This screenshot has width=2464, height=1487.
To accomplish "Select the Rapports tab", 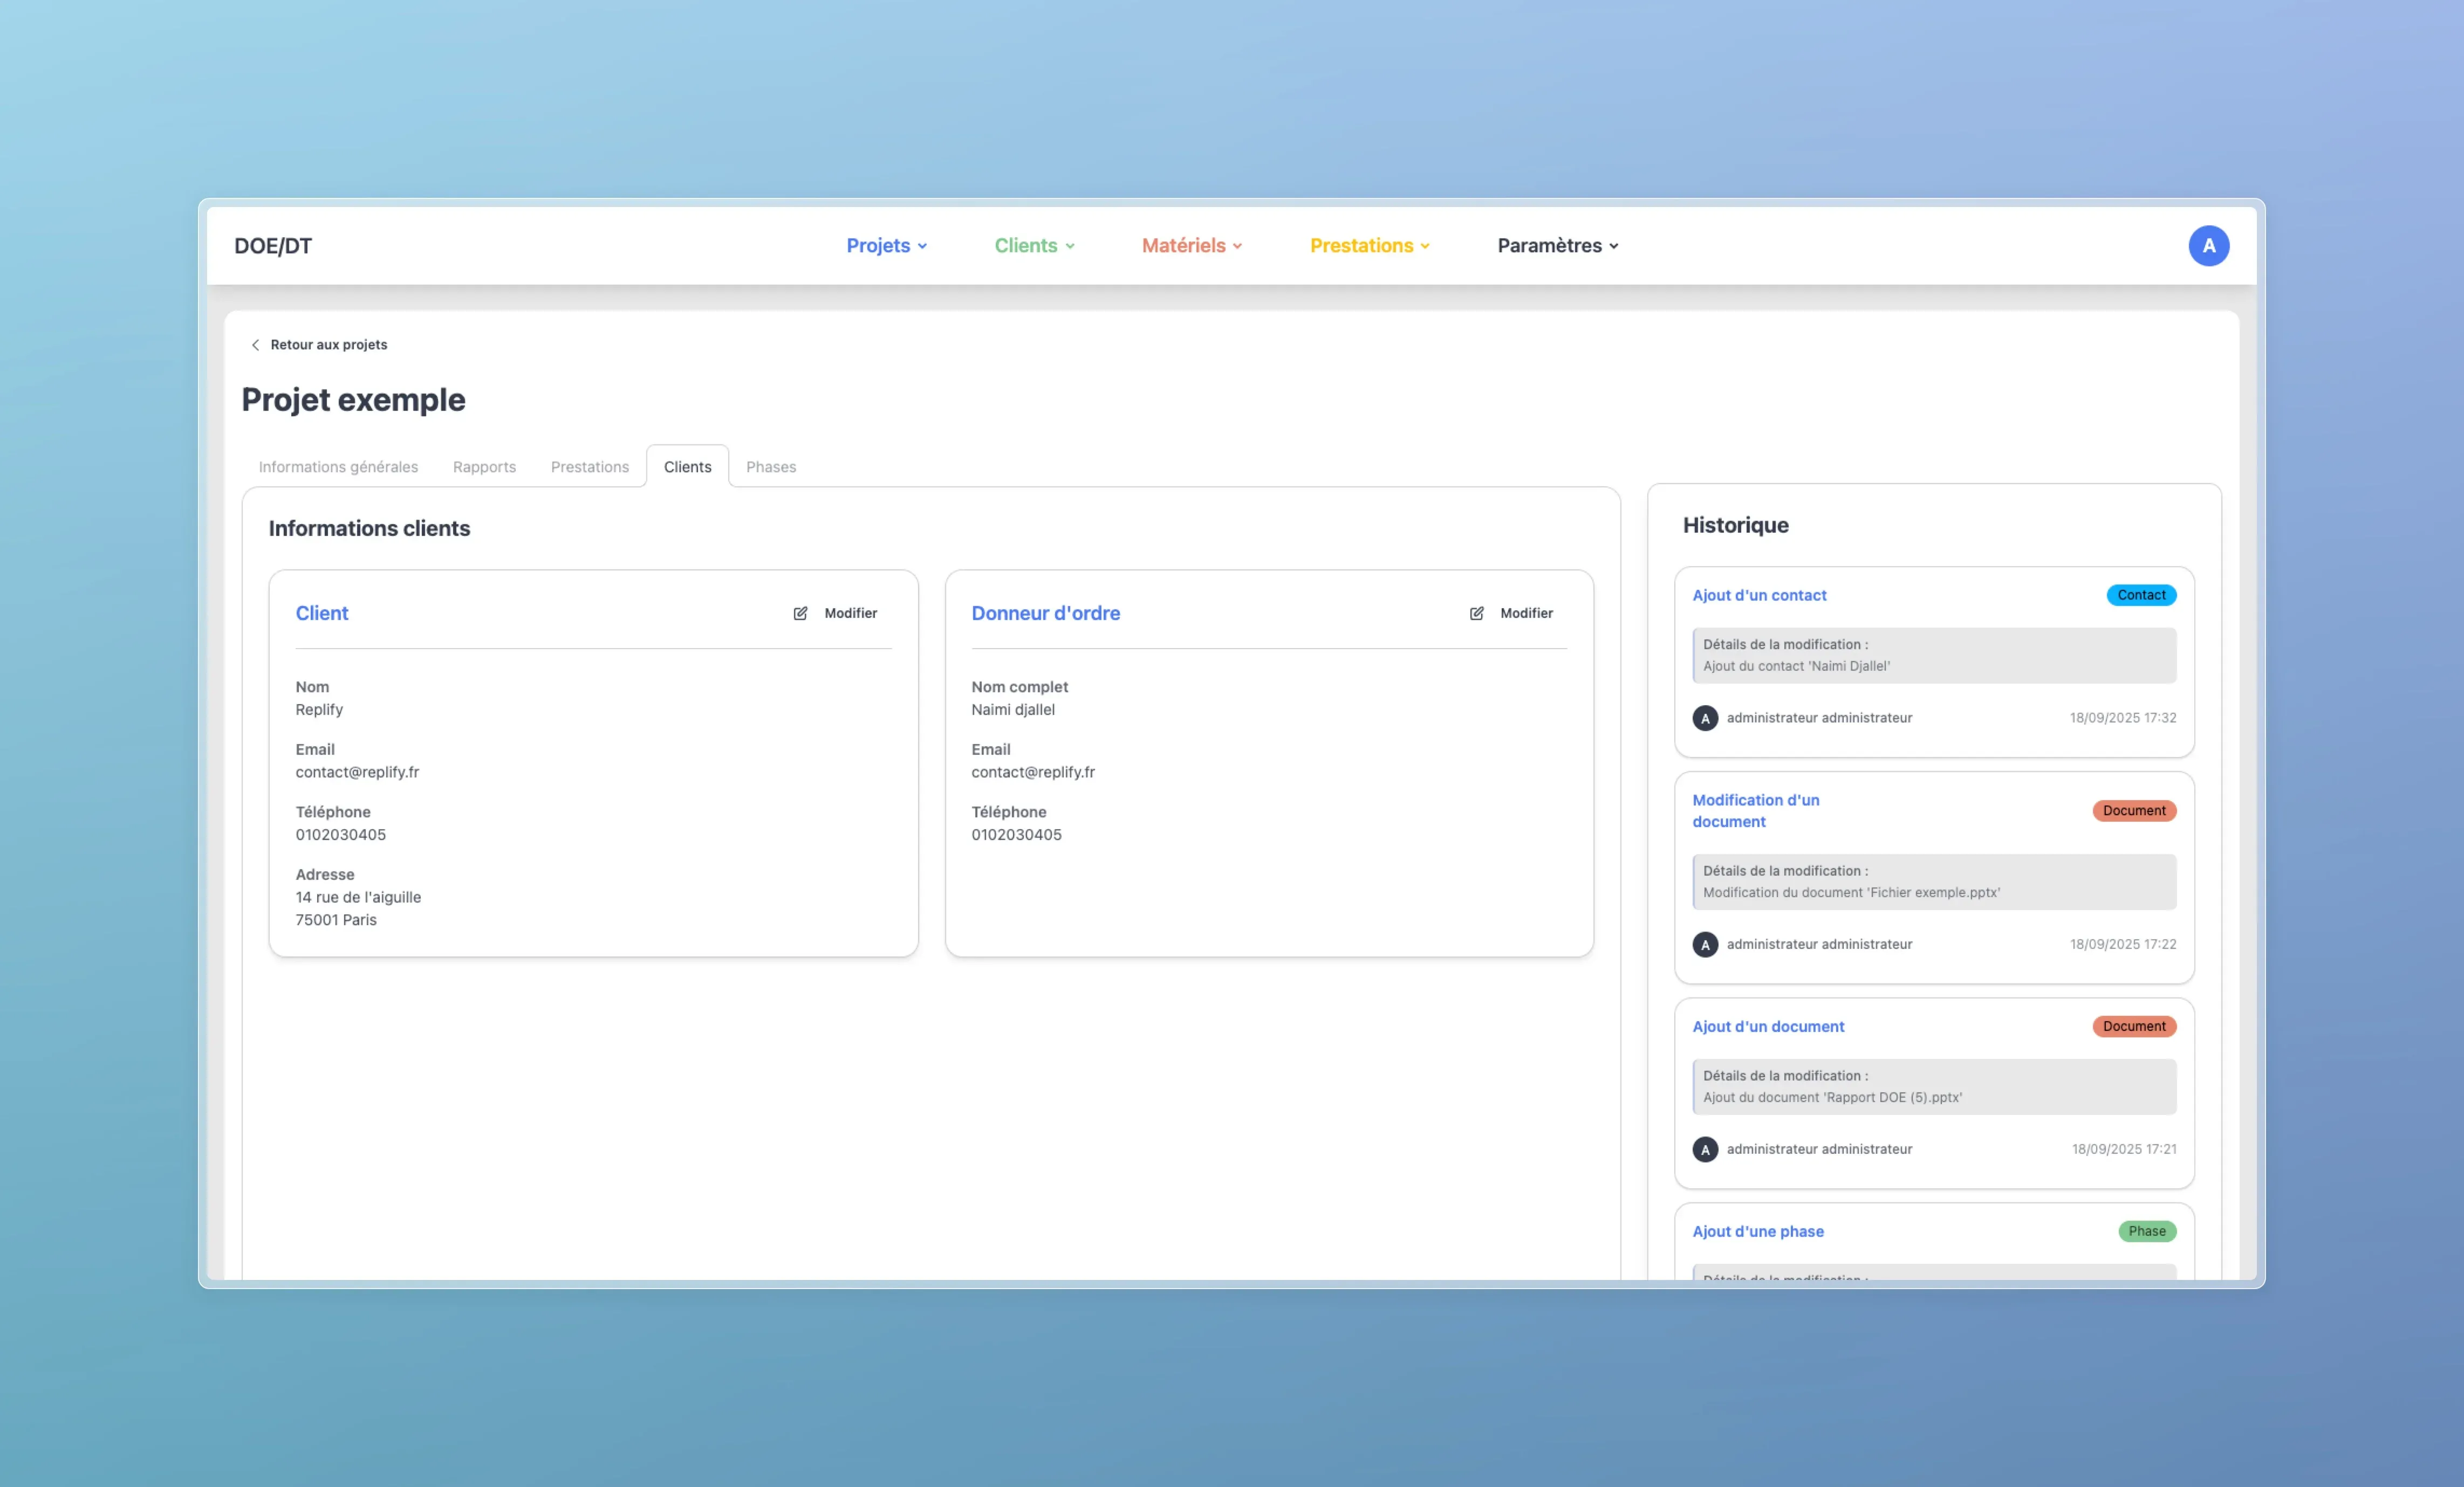I will tap(484, 467).
